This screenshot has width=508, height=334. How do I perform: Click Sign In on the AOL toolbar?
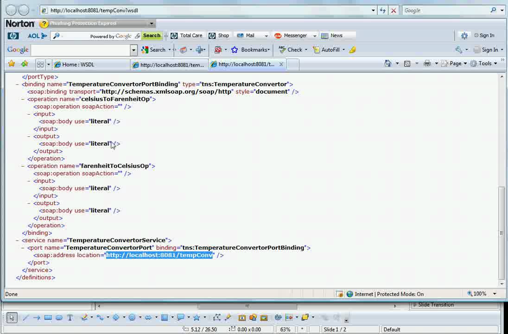point(484,36)
